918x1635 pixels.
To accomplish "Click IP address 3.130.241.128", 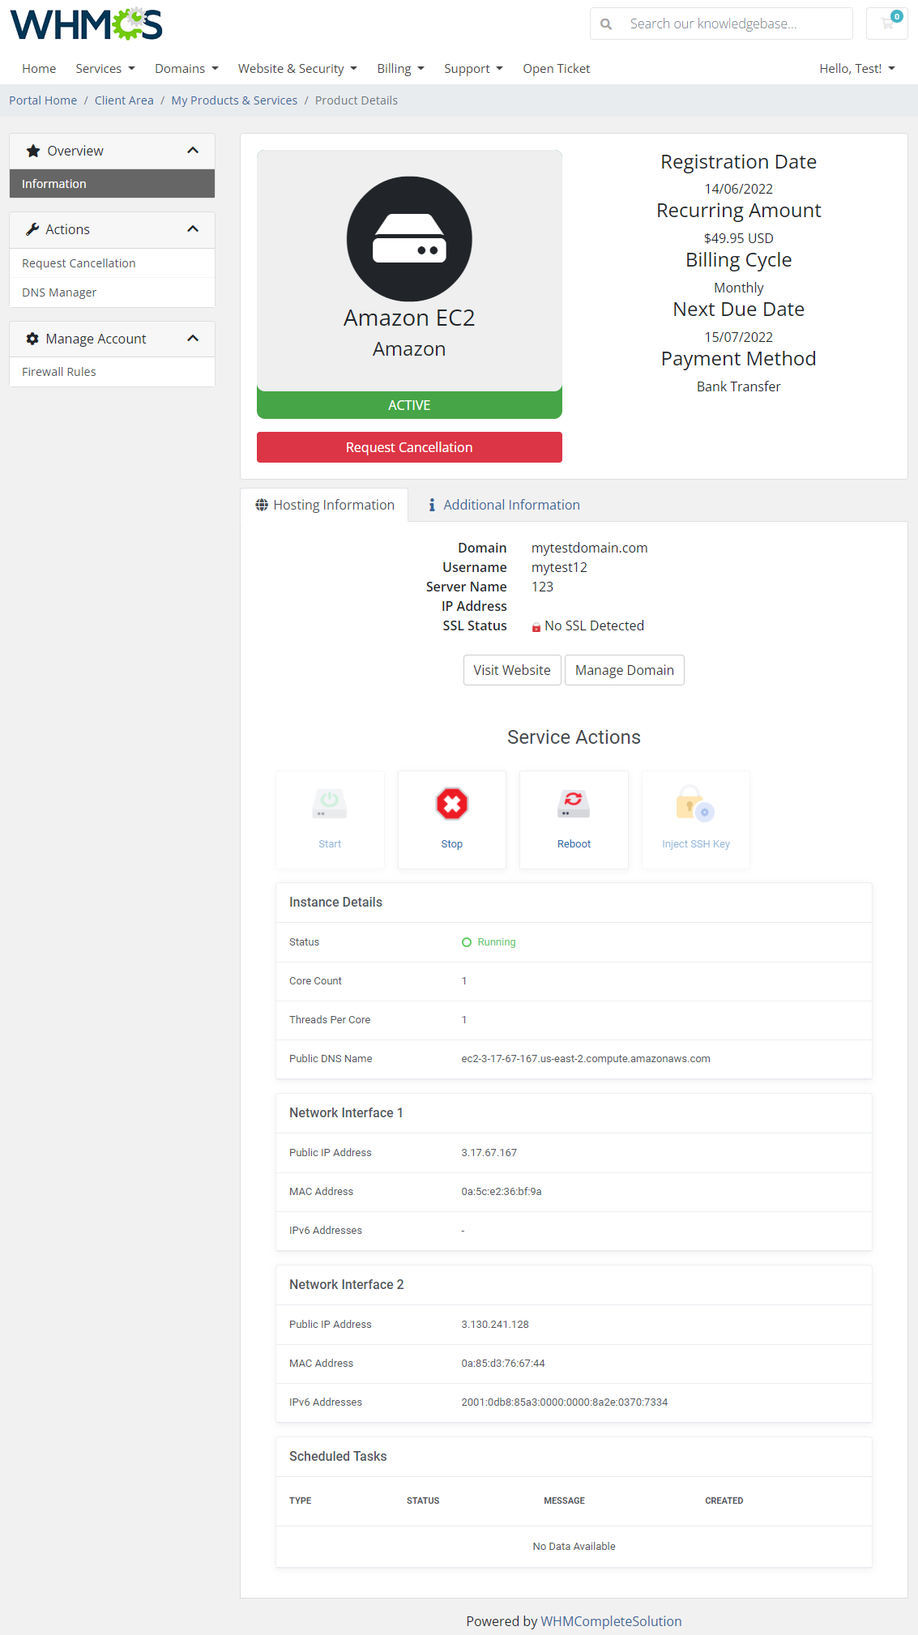I will [x=494, y=1325].
